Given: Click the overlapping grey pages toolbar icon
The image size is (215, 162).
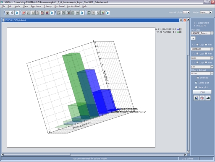Looking at the screenshot, I should 38,13.
